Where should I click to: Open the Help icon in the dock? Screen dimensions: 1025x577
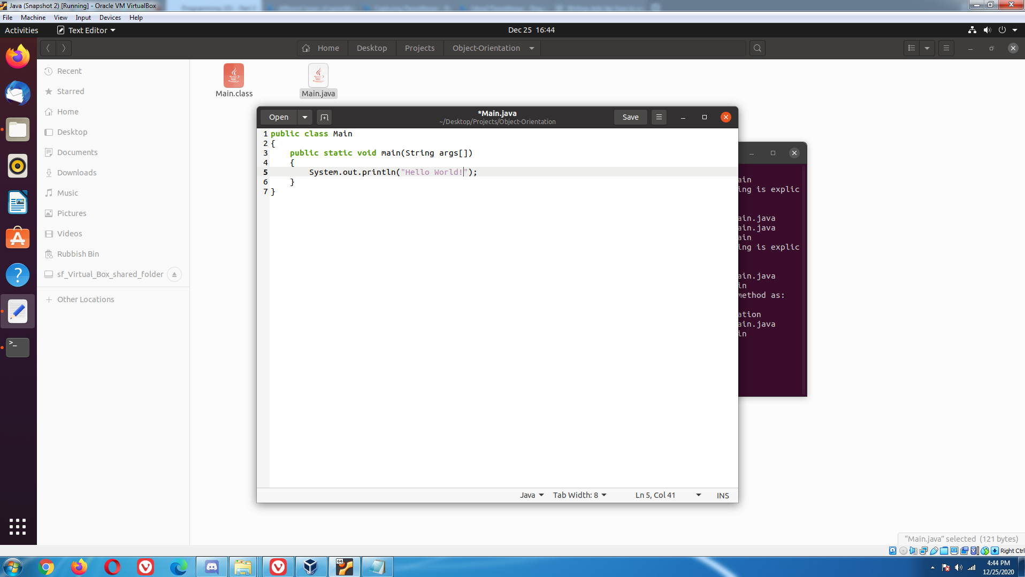coord(18,275)
